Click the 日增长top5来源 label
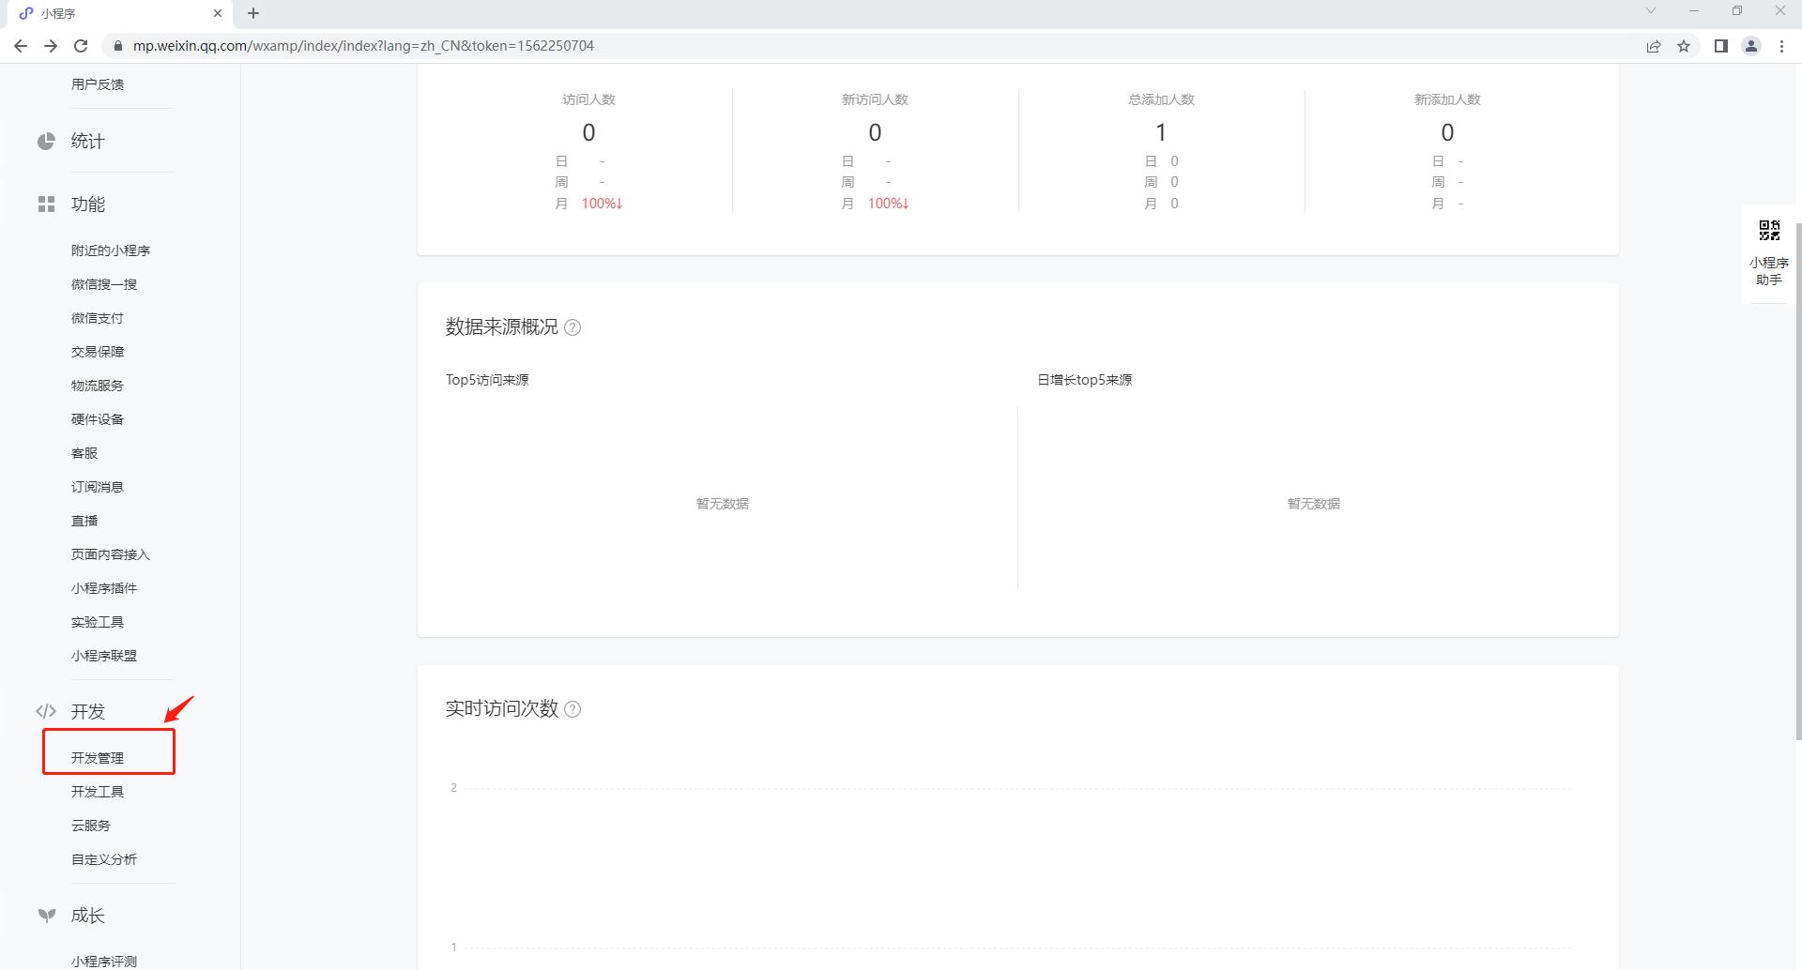Image resolution: width=1802 pixels, height=970 pixels. point(1084,380)
